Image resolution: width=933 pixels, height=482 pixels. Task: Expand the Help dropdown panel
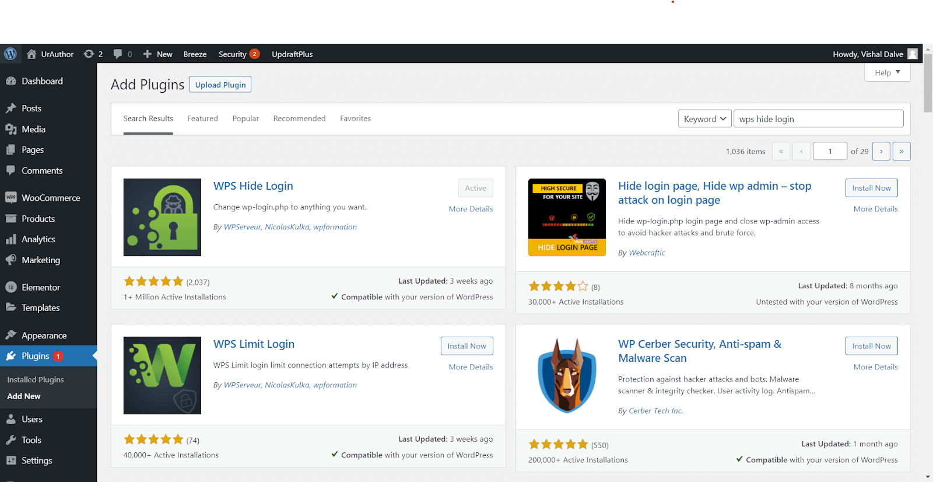(x=887, y=72)
